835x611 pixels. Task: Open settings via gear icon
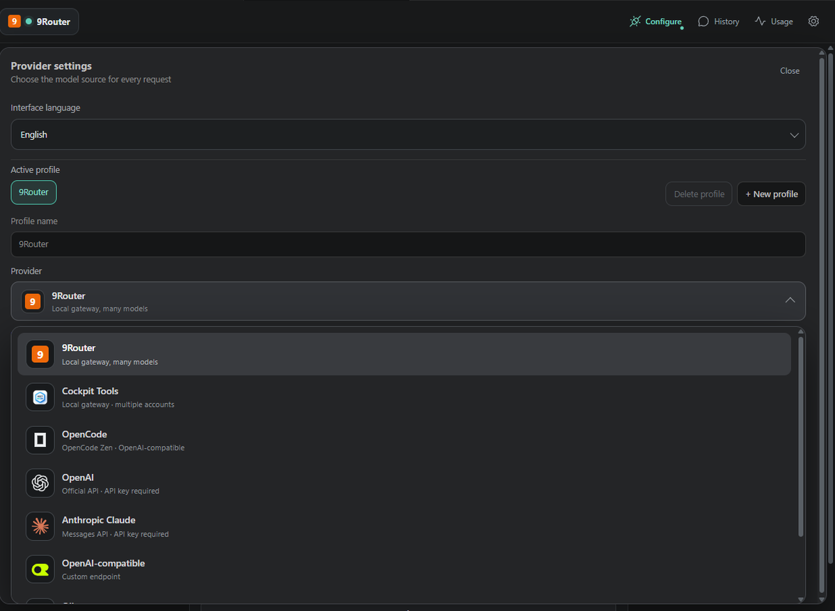click(x=813, y=22)
